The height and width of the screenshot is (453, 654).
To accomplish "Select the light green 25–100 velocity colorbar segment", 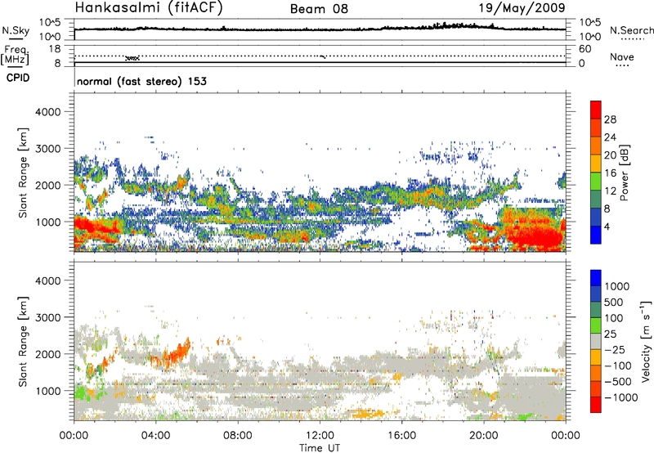I will pyautogui.click(x=596, y=325).
